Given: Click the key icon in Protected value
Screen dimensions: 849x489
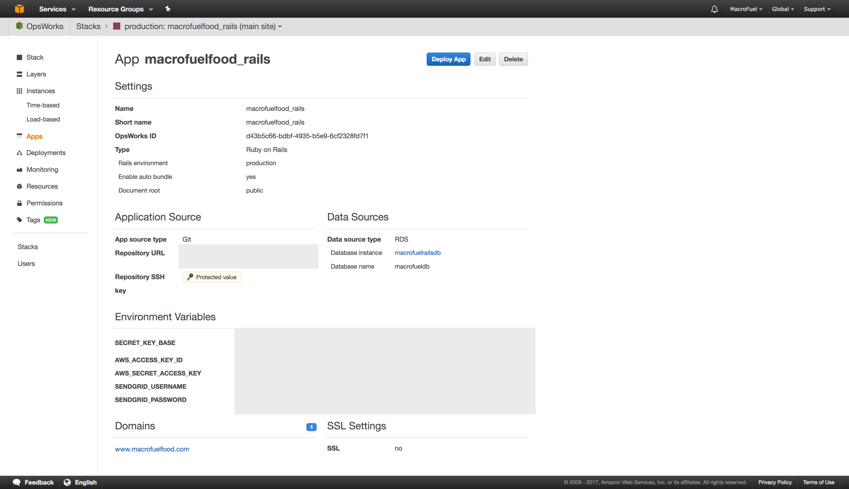Looking at the screenshot, I should click(x=190, y=277).
